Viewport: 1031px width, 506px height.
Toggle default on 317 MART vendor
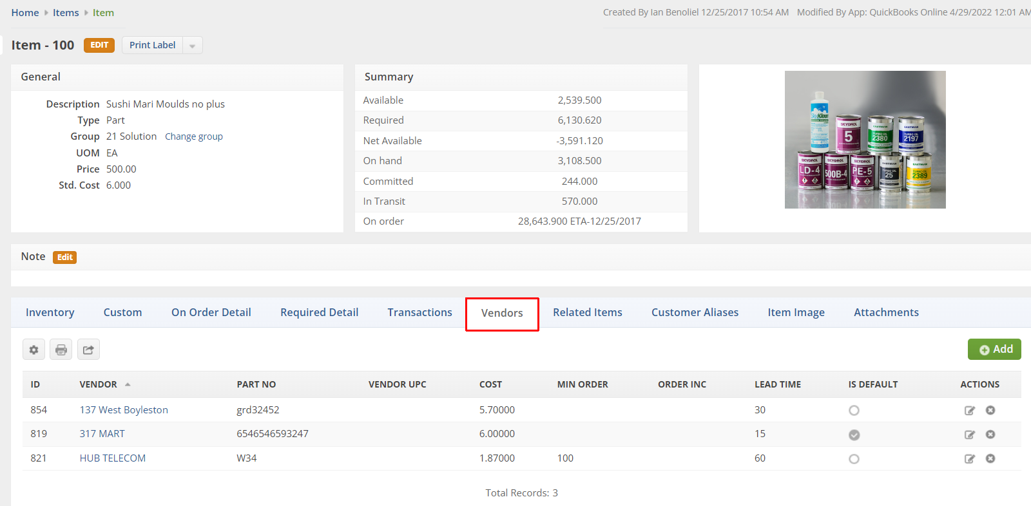click(x=854, y=435)
